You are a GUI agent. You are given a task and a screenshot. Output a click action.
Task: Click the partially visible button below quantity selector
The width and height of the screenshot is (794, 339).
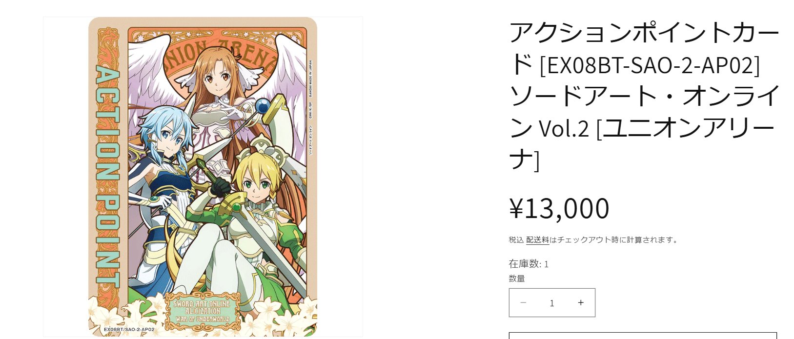(x=643, y=336)
